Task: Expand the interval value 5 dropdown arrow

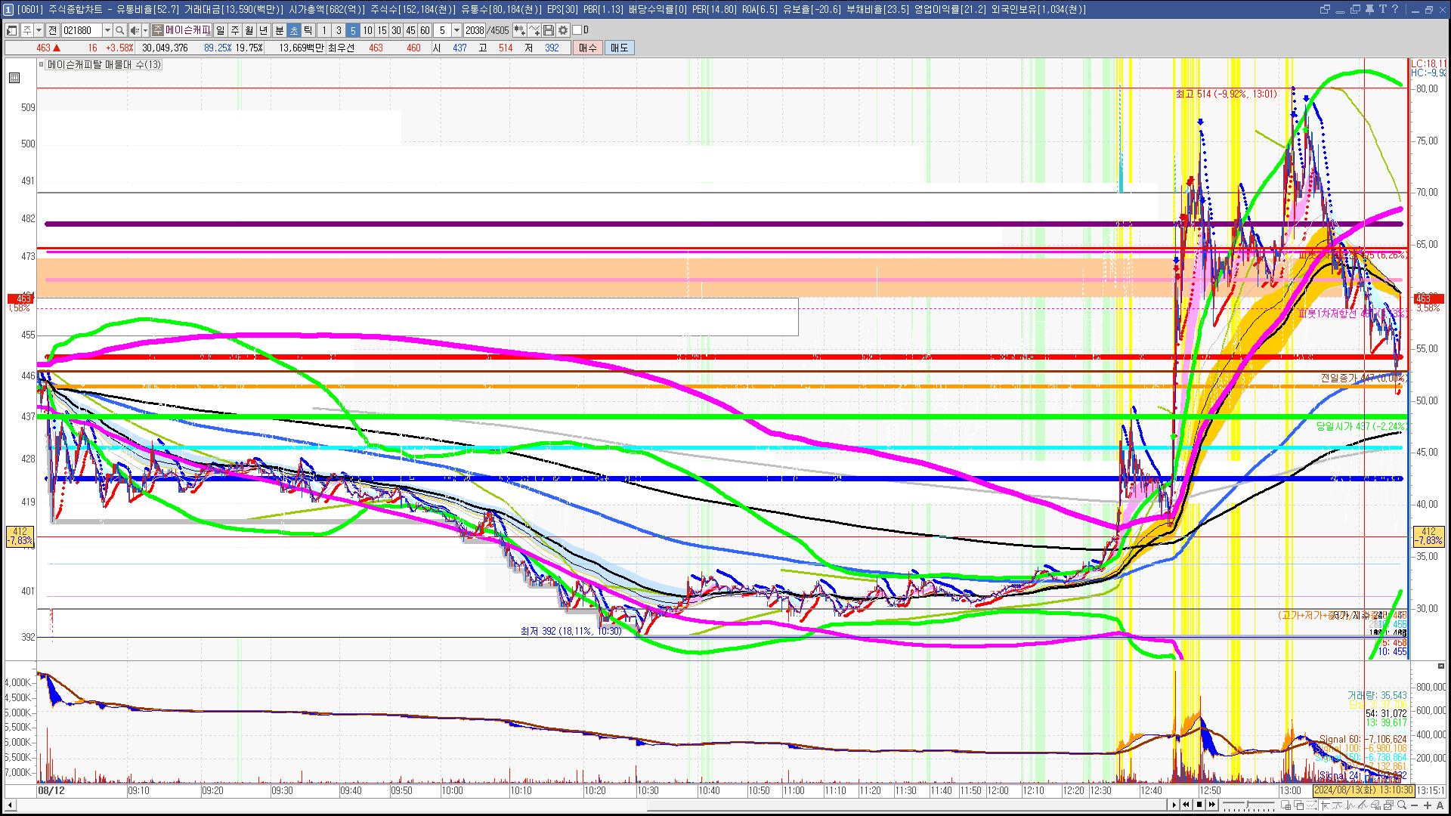Action: coord(456,30)
